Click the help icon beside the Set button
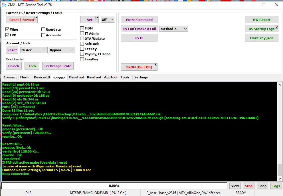 97,18
